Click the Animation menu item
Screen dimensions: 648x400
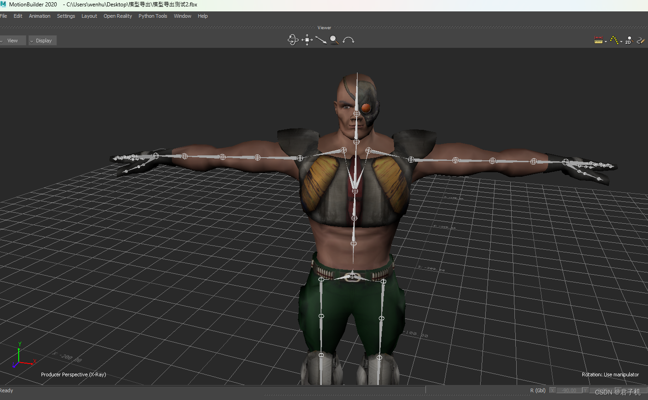39,15
